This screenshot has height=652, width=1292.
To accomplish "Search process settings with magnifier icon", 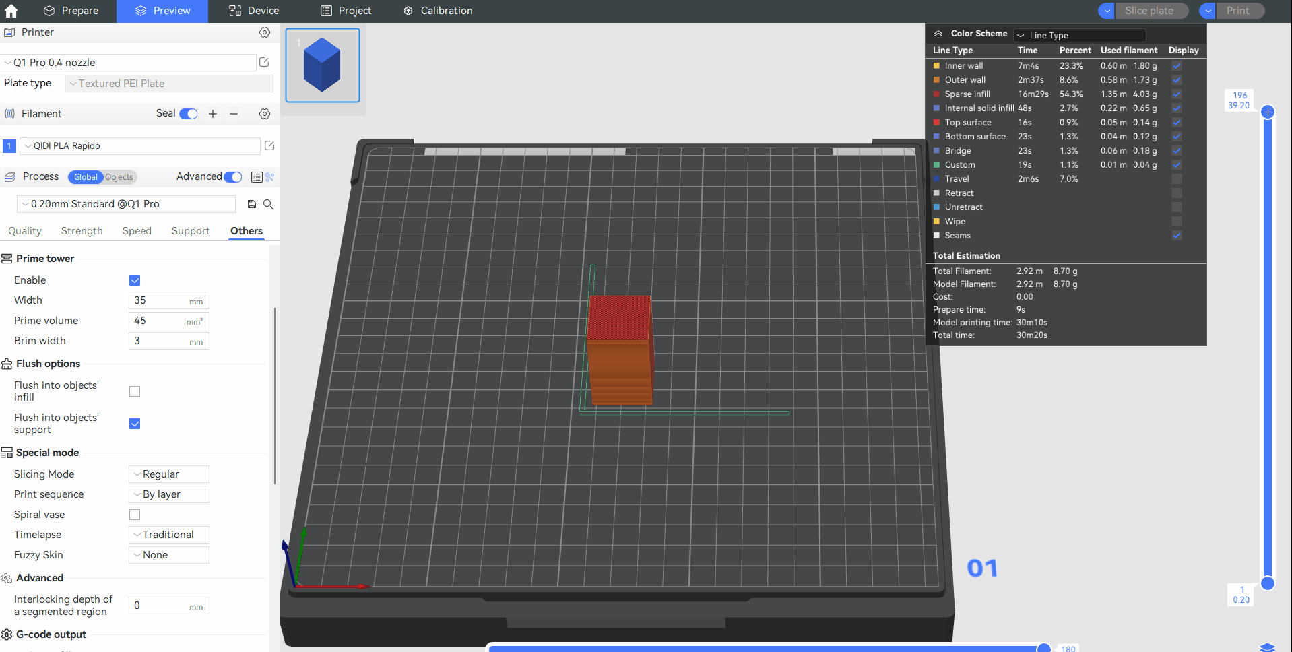I will [x=268, y=204].
